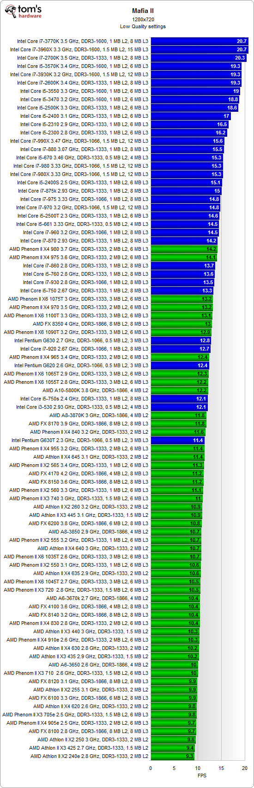The width and height of the screenshot is (254, 788).
Task: Click the Intel Pentium G630T 2.3 GHz label
Action: (x=80, y=440)
